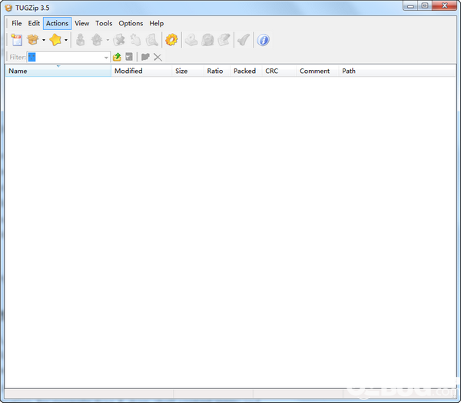Click the grayed folder tree icon beside filter
The height and width of the screenshot is (403, 461).
click(129, 57)
